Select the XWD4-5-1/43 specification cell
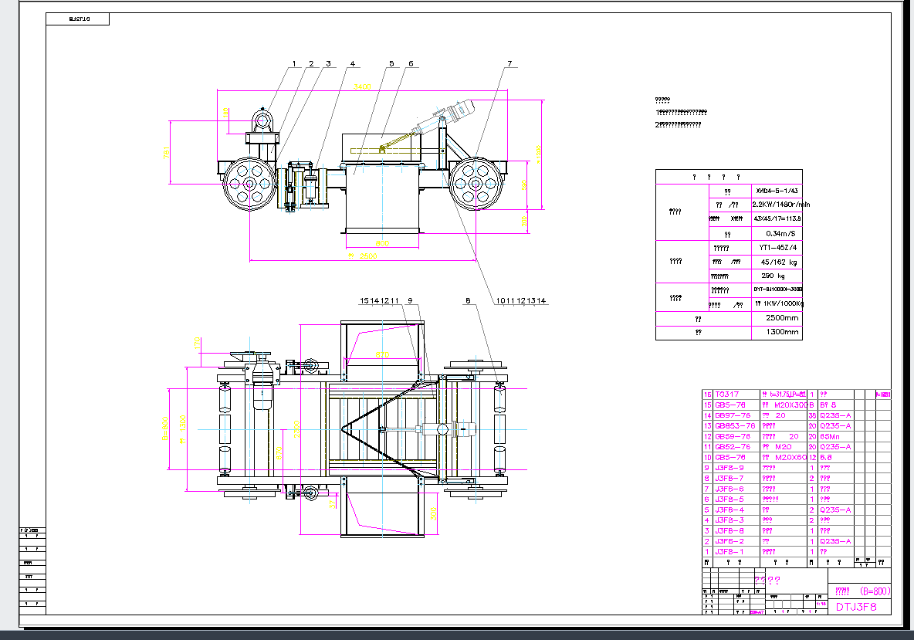914x640 pixels. [777, 190]
